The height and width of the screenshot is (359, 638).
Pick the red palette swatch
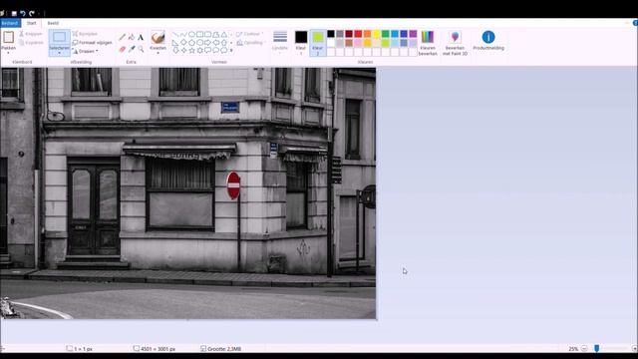(x=358, y=34)
